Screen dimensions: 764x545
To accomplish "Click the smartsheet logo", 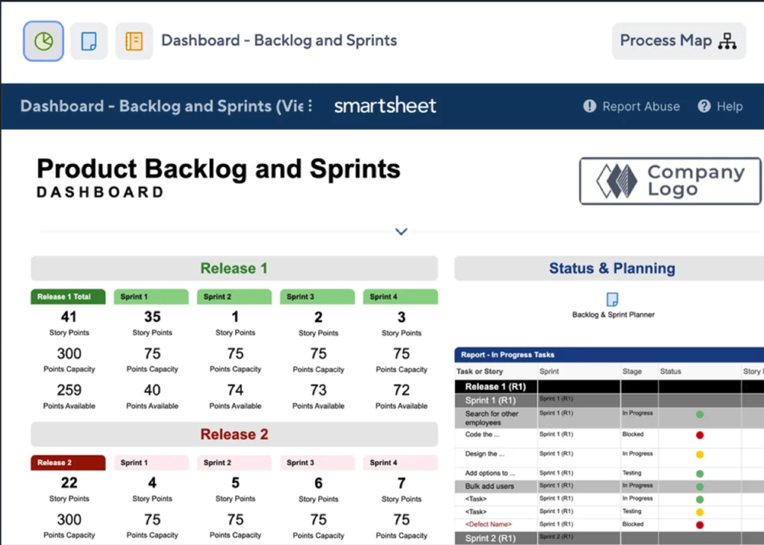I will 385,106.
